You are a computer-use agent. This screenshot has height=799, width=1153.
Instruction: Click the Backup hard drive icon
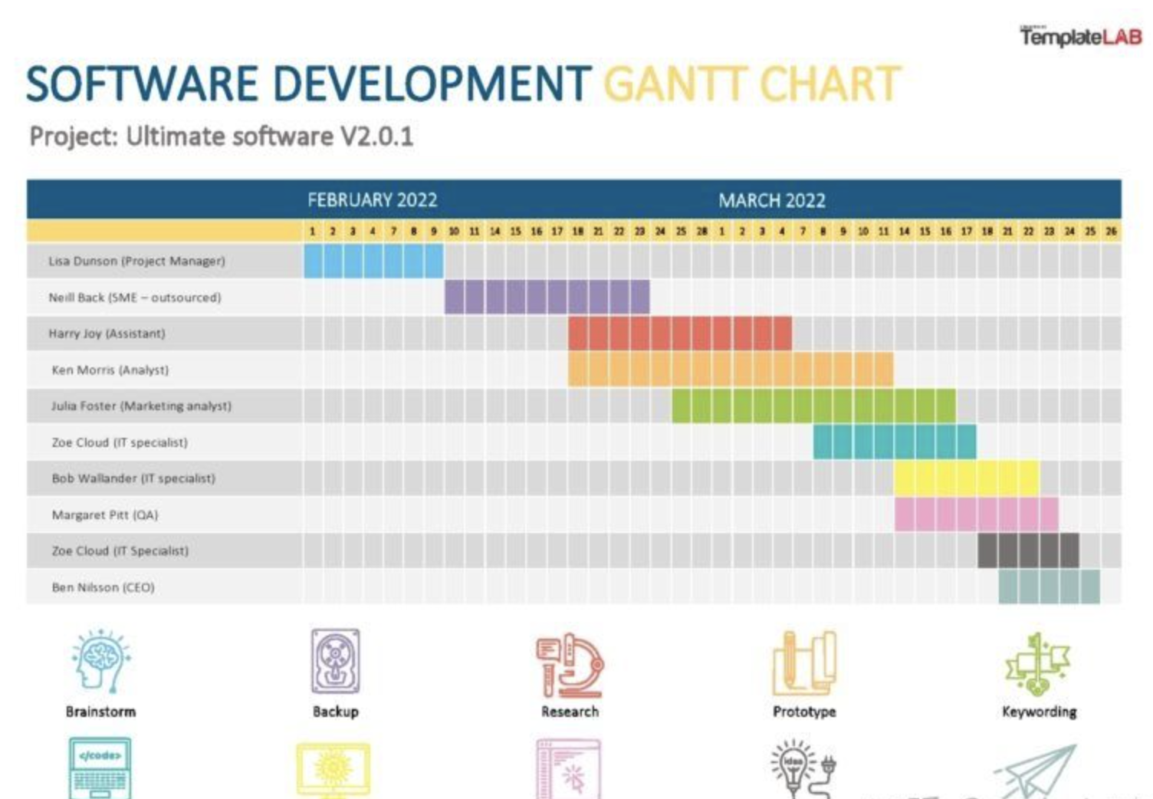(x=335, y=661)
